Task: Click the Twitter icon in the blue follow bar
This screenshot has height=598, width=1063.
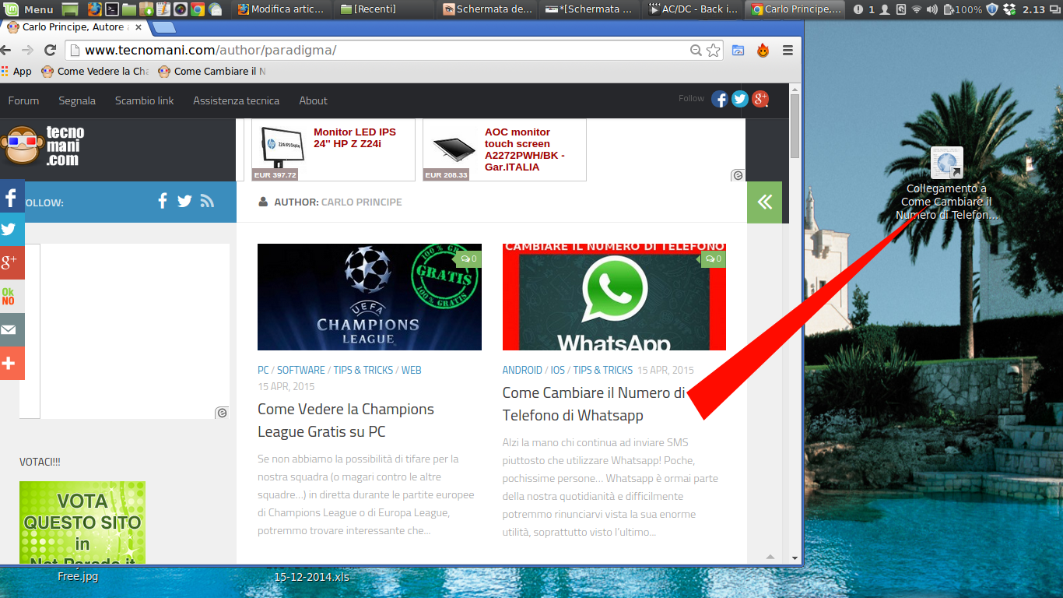Action: 184,201
